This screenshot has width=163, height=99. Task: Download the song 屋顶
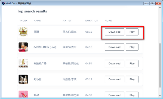[x=115, y=32]
